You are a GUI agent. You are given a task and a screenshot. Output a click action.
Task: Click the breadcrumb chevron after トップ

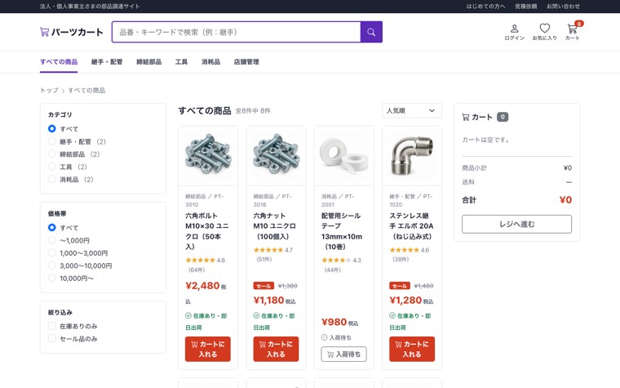pos(63,91)
